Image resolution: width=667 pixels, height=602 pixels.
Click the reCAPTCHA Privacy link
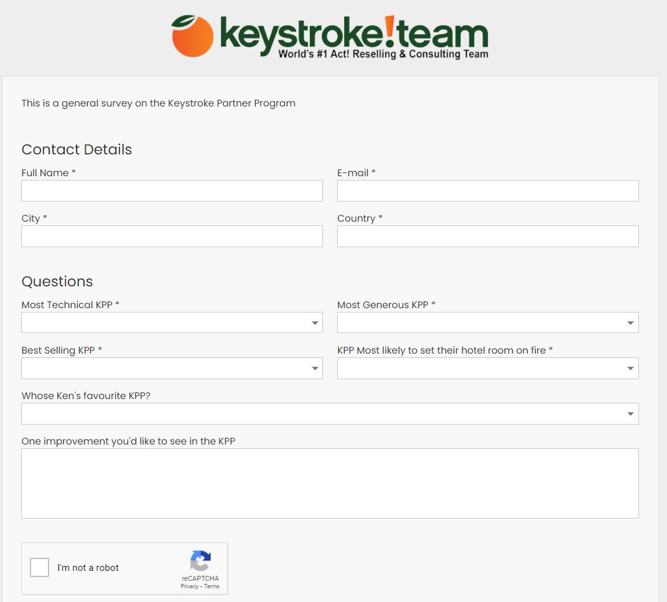189,586
